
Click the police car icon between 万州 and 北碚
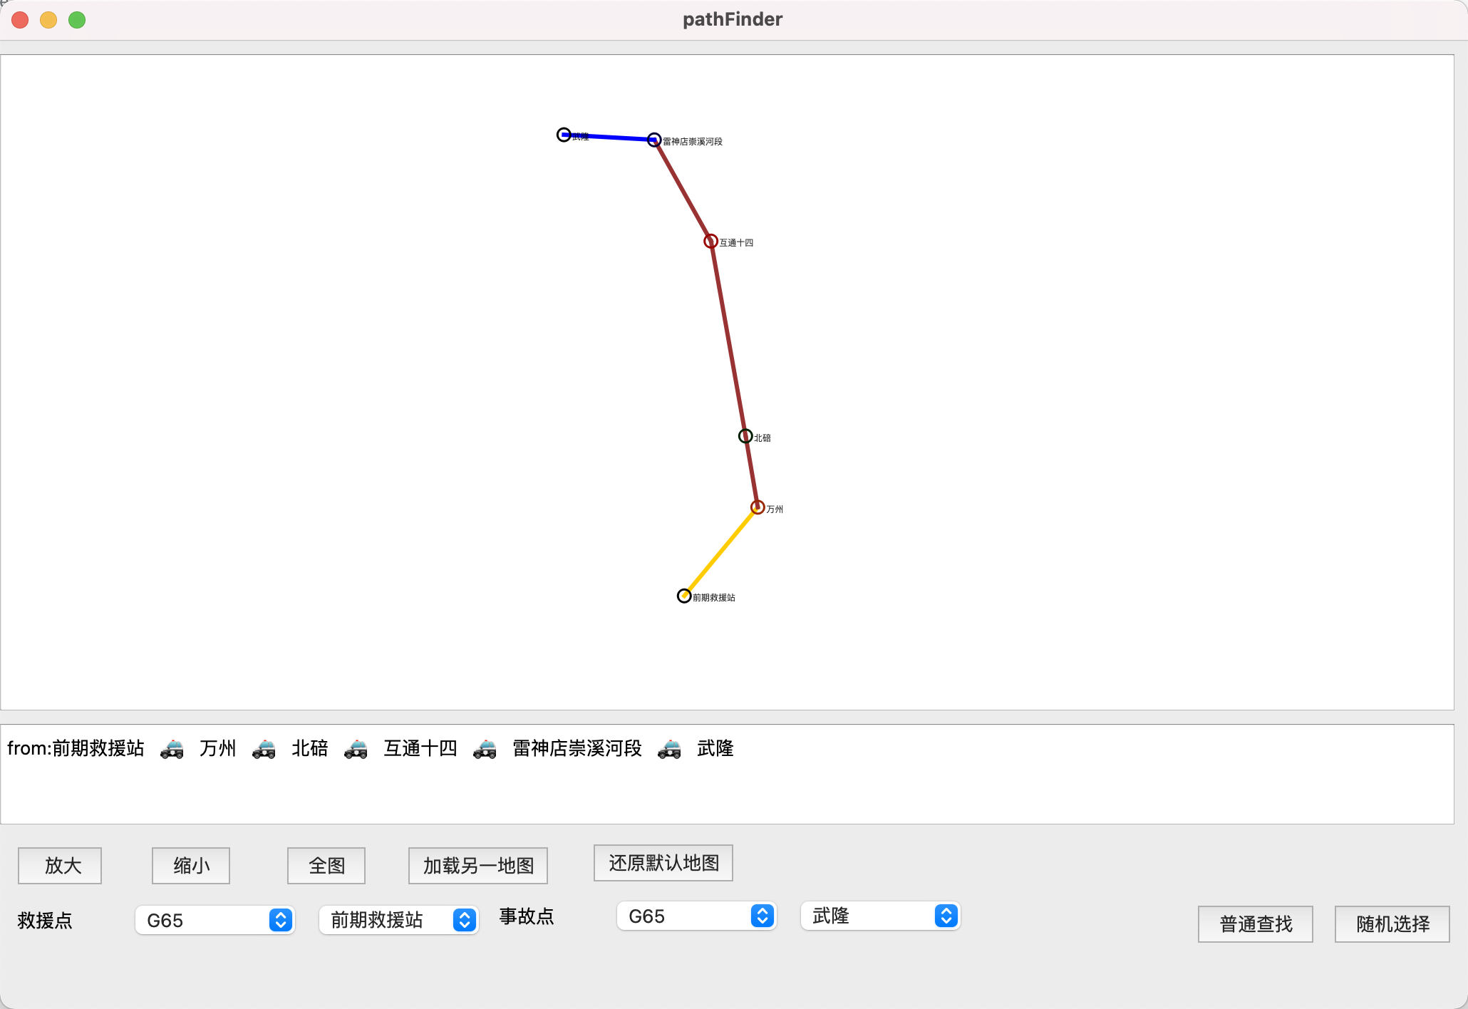pos(264,749)
